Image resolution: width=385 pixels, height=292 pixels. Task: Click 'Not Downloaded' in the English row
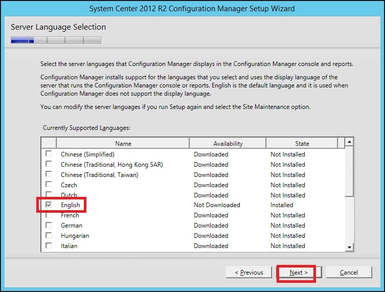[x=217, y=205]
